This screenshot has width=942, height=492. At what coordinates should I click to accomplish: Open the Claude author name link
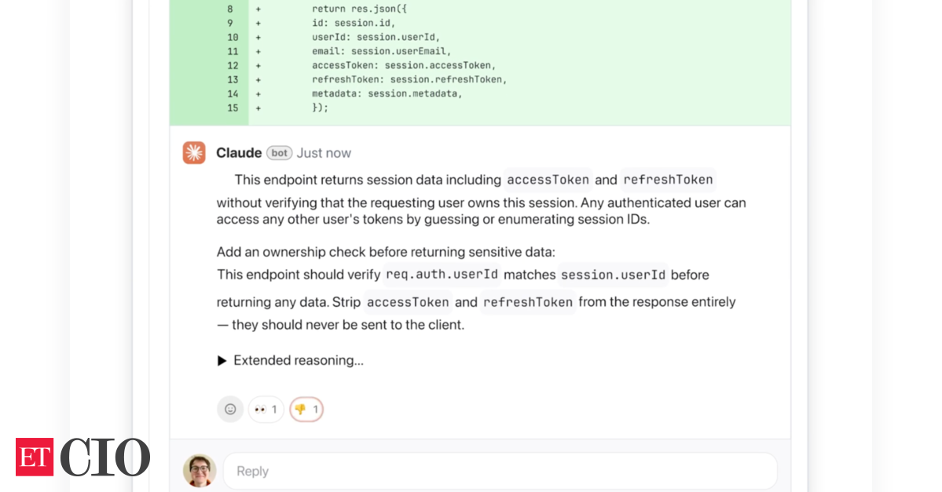tap(239, 153)
